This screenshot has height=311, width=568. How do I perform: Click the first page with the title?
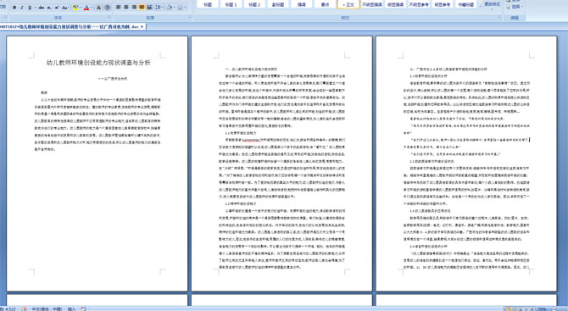tap(97, 164)
